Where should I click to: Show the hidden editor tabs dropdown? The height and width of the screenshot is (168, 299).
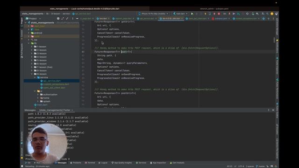pyautogui.click(x=269, y=19)
